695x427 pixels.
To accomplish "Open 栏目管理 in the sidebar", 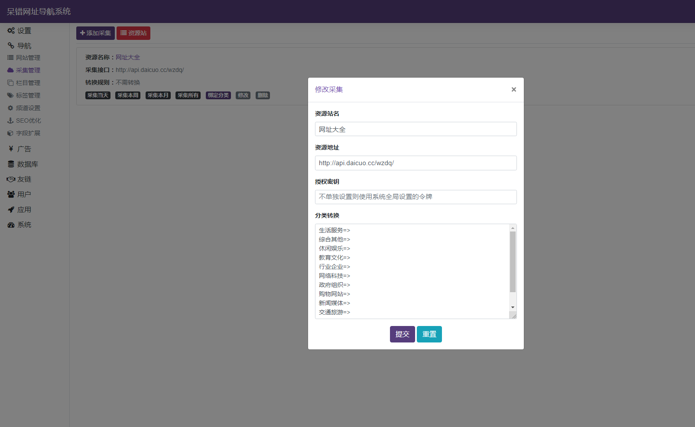I will click(28, 83).
